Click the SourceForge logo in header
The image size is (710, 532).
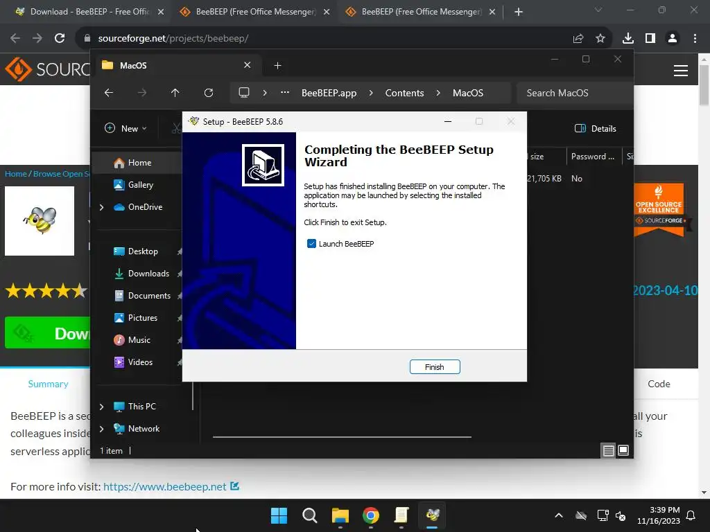tap(48, 69)
